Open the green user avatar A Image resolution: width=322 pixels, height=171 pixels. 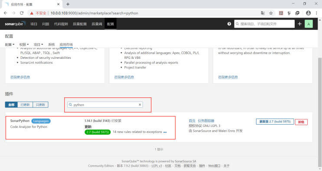pyautogui.click(x=309, y=24)
